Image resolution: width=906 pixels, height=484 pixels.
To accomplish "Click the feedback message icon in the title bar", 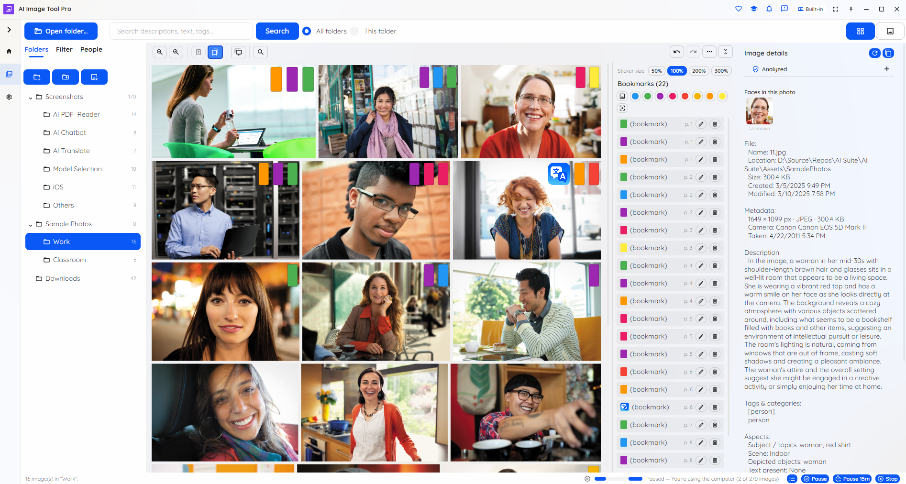I will coord(784,9).
